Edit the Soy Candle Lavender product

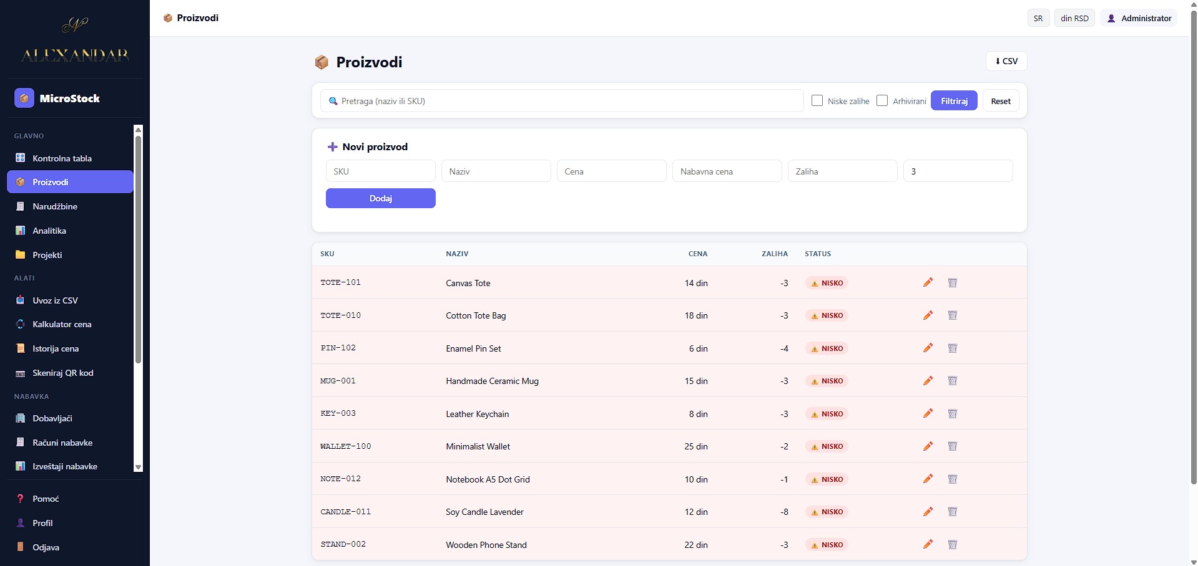click(928, 512)
